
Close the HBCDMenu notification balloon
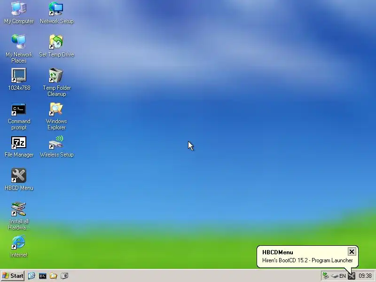[352, 251]
